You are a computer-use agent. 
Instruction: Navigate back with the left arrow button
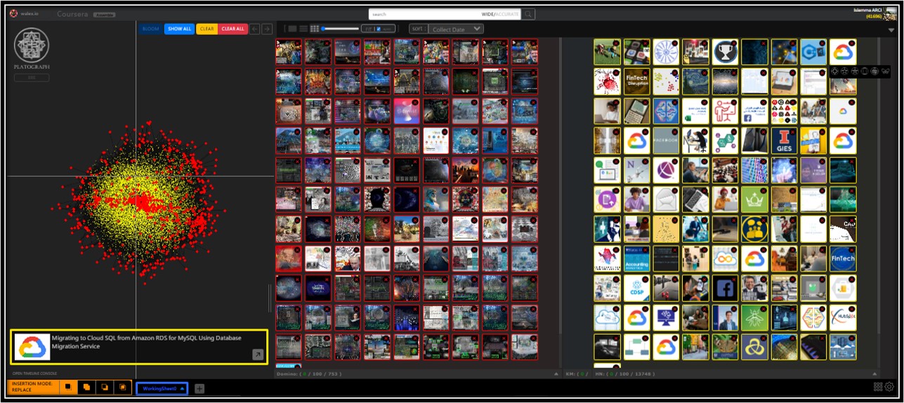click(x=256, y=29)
